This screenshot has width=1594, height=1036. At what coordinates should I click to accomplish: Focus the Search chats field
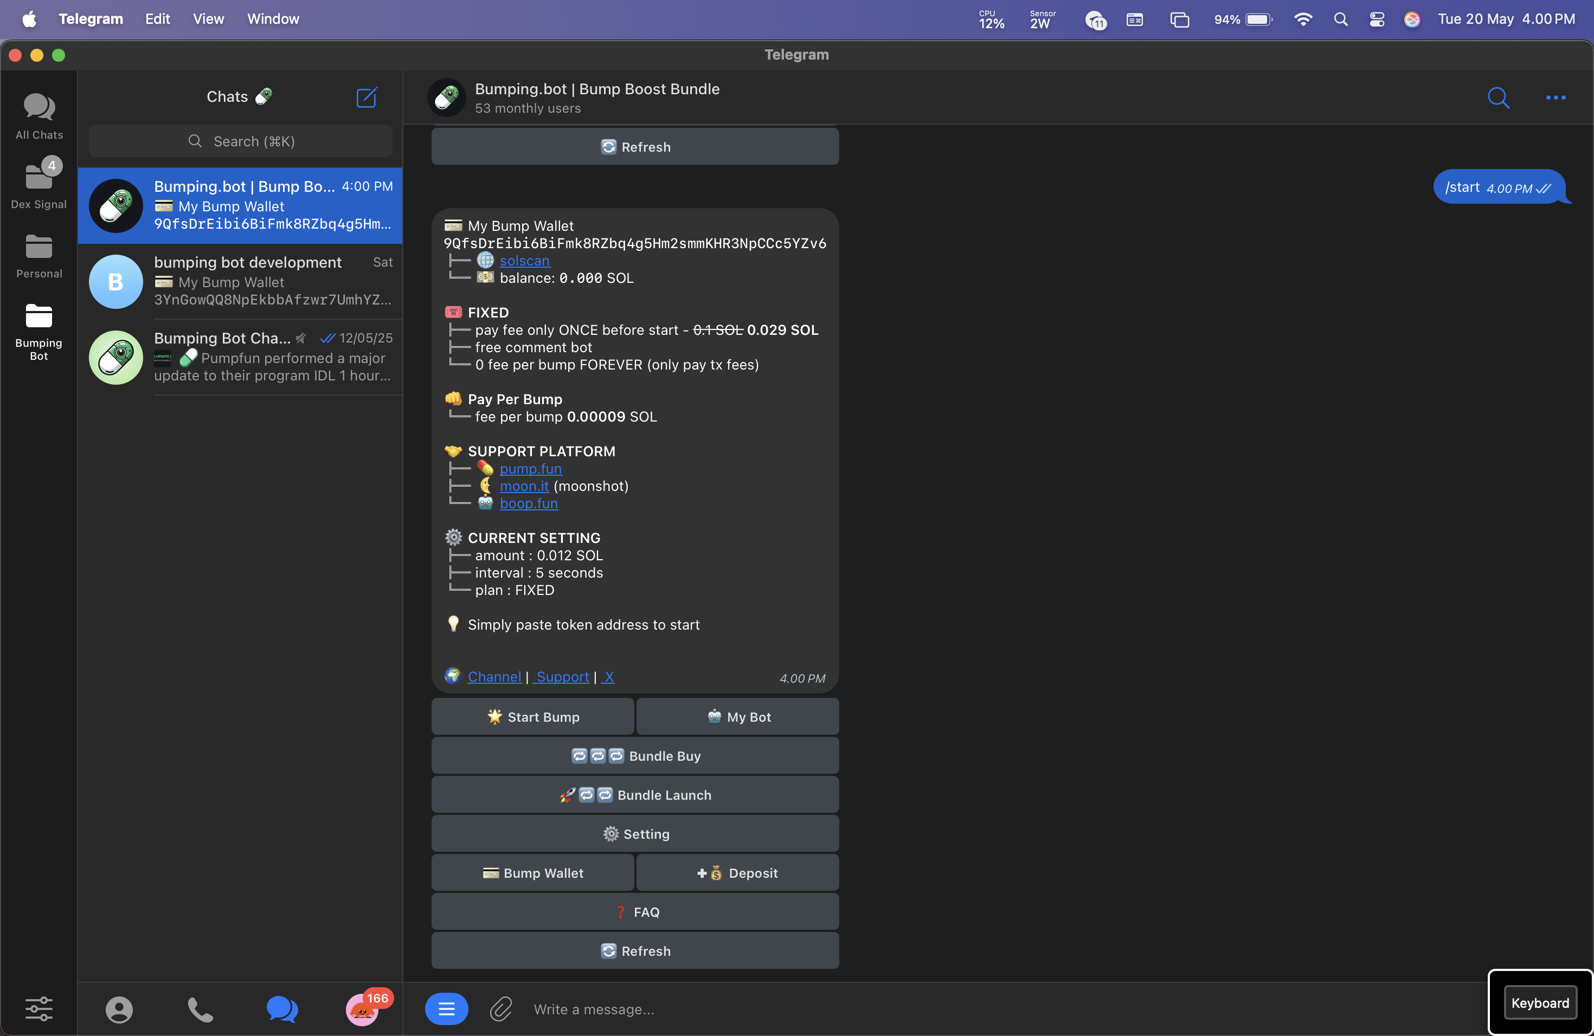point(240,141)
